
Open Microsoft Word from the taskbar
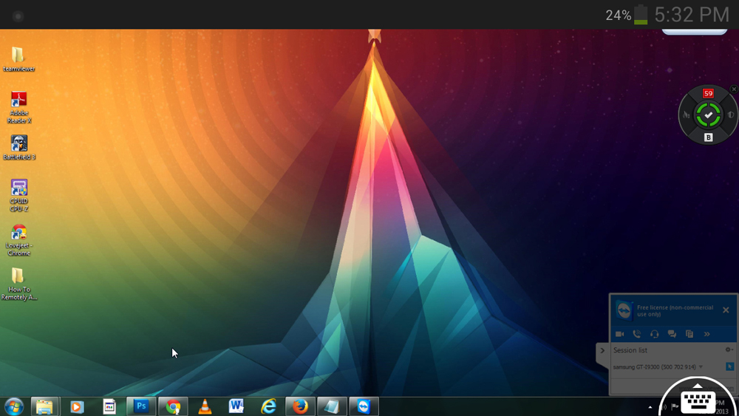pyautogui.click(x=236, y=406)
